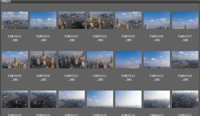Viewport: 200px width, 116px height.
Task: Select the 内容 (Content) panel tab
Action: tap(6, 1)
